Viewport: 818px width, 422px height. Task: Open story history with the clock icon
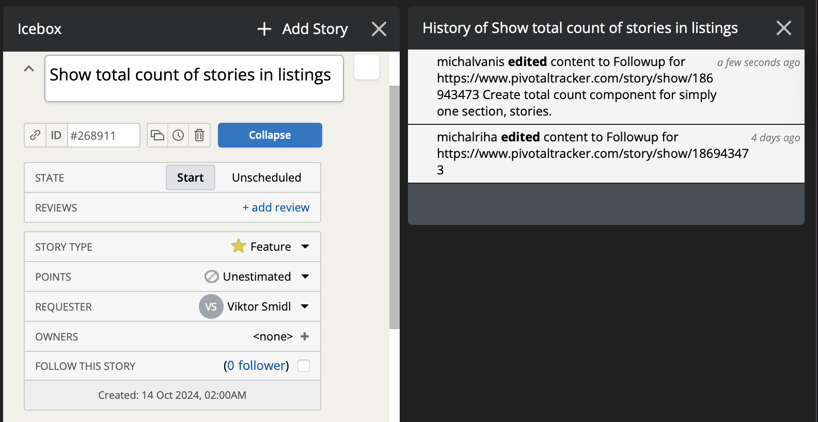click(178, 135)
